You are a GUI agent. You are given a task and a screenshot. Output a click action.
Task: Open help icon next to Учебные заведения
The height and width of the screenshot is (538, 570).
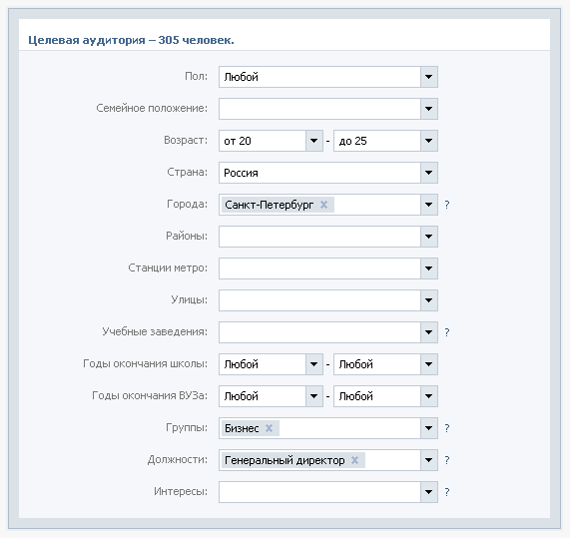447,332
